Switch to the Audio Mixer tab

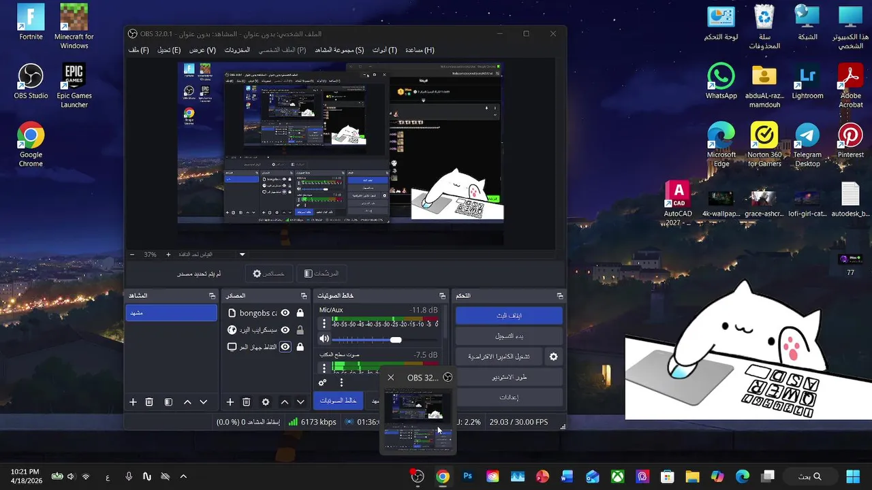pos(339,401)
